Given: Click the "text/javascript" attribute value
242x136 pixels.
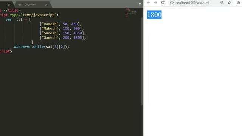Looking at the screenshot, I should click(x=39, y=15).
